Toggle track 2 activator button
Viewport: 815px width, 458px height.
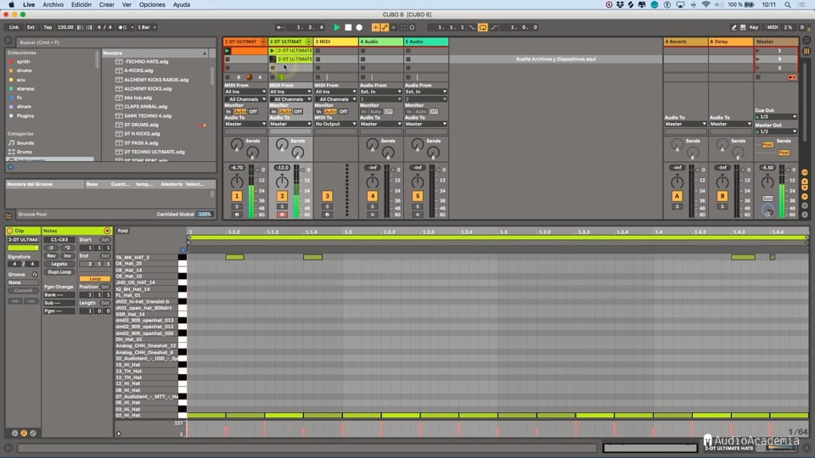[282, 196]
